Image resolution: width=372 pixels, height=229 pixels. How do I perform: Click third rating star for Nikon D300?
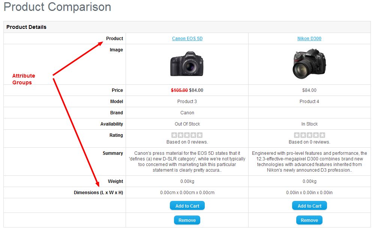(x=309, y=135)
